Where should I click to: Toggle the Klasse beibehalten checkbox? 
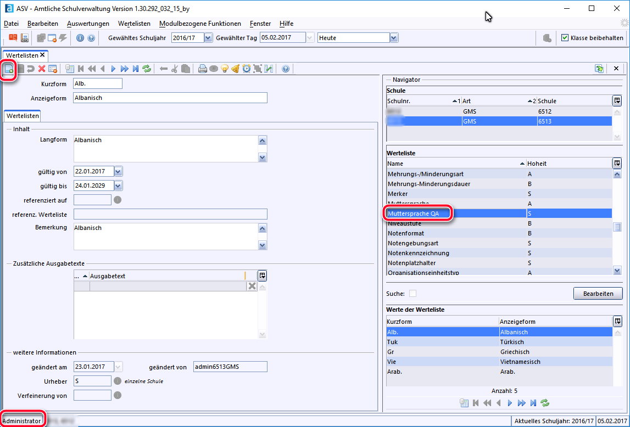coord(565,38)
